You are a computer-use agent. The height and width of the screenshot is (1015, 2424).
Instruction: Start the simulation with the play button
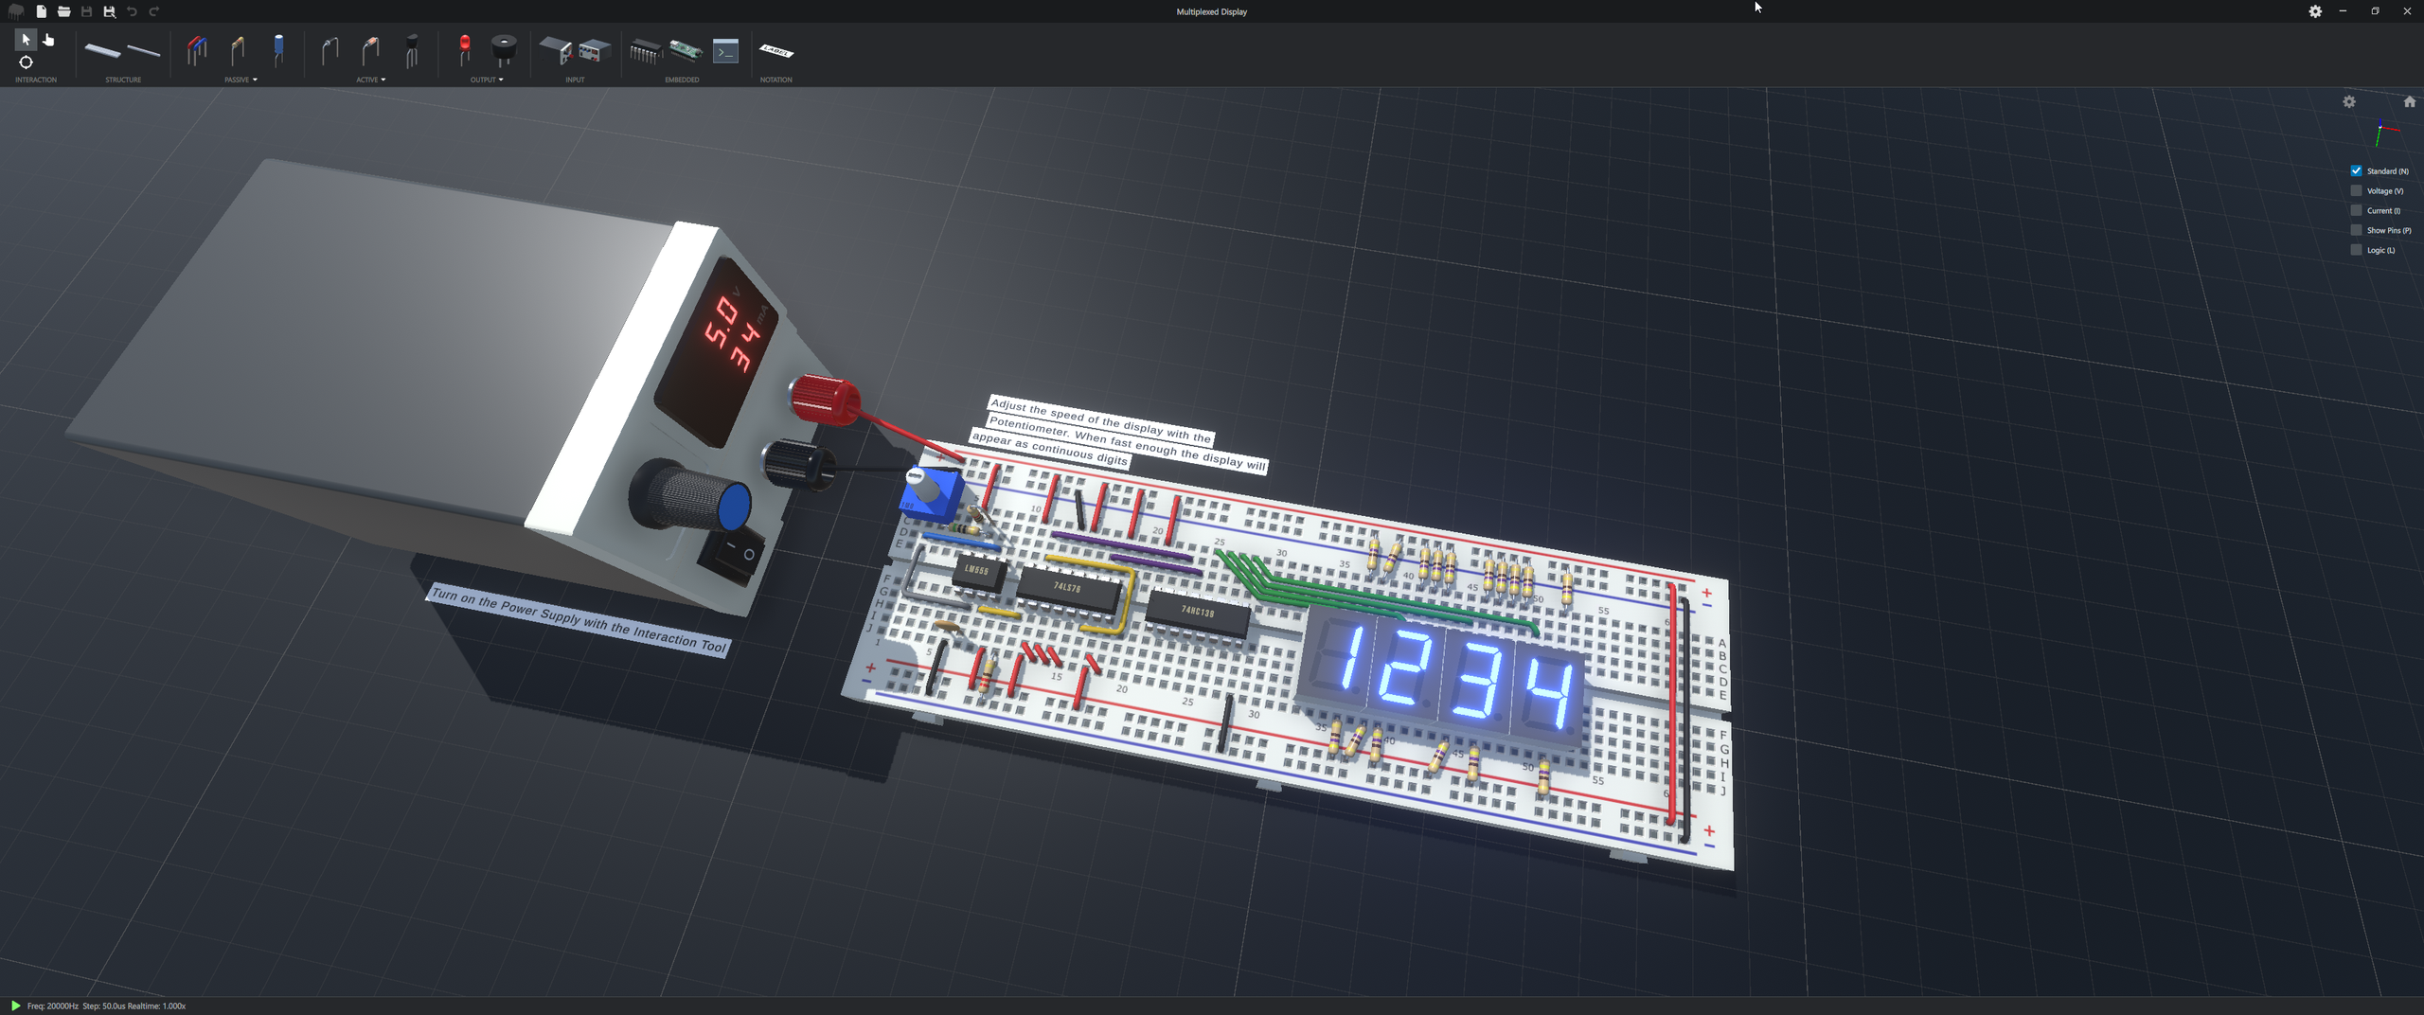pyautogui.click(x=15, y=1006)
